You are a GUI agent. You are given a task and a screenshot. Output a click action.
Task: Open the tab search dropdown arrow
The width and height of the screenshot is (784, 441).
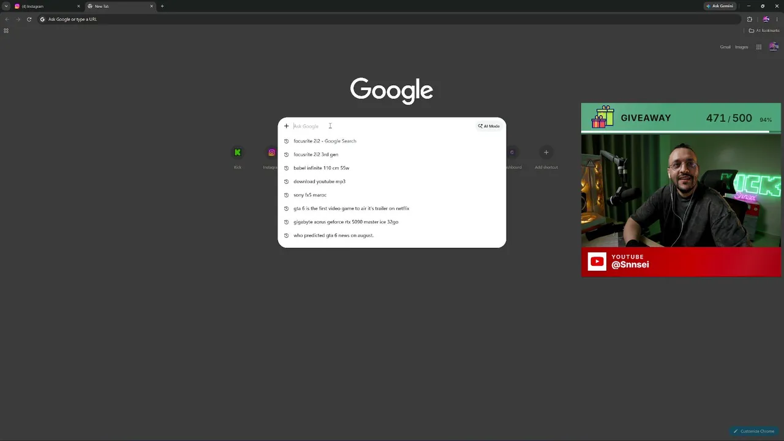pos(6,6)
